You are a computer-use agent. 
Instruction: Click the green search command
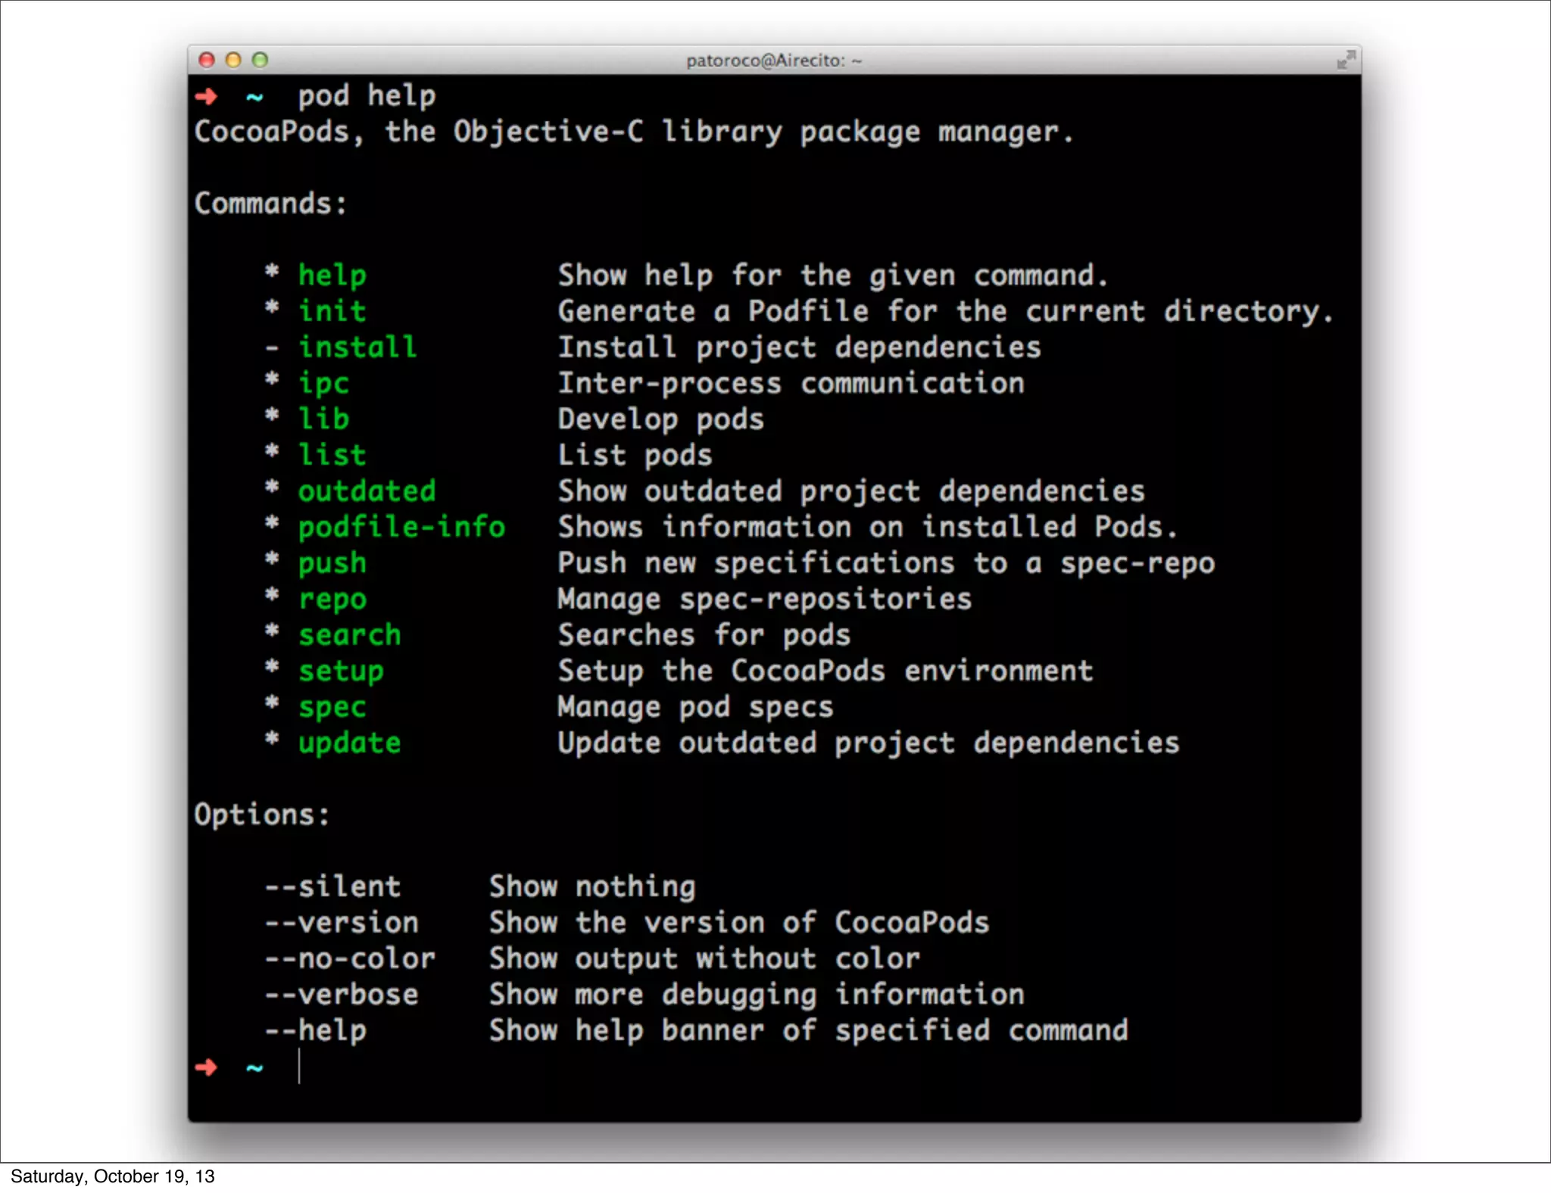pos(349,635)
